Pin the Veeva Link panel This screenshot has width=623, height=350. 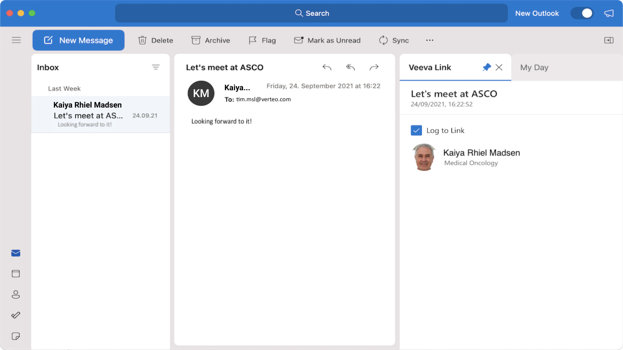(487, 67)
